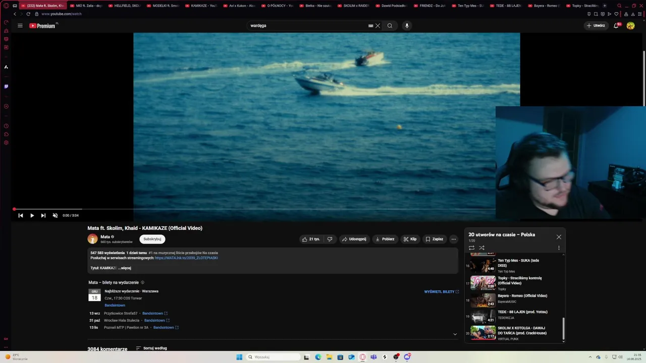This screenshot has width=646, height=363.
Task: Expand description with ...więcej
Action: (x=125, y=268)
